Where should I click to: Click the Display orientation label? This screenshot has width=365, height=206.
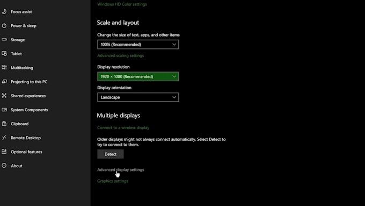(114, 88)
